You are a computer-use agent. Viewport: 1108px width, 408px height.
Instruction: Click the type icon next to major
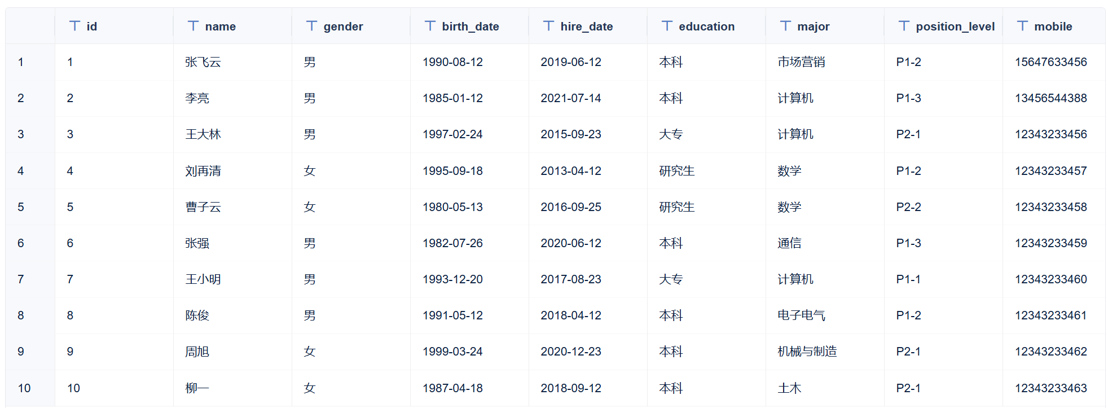(785, 26)
